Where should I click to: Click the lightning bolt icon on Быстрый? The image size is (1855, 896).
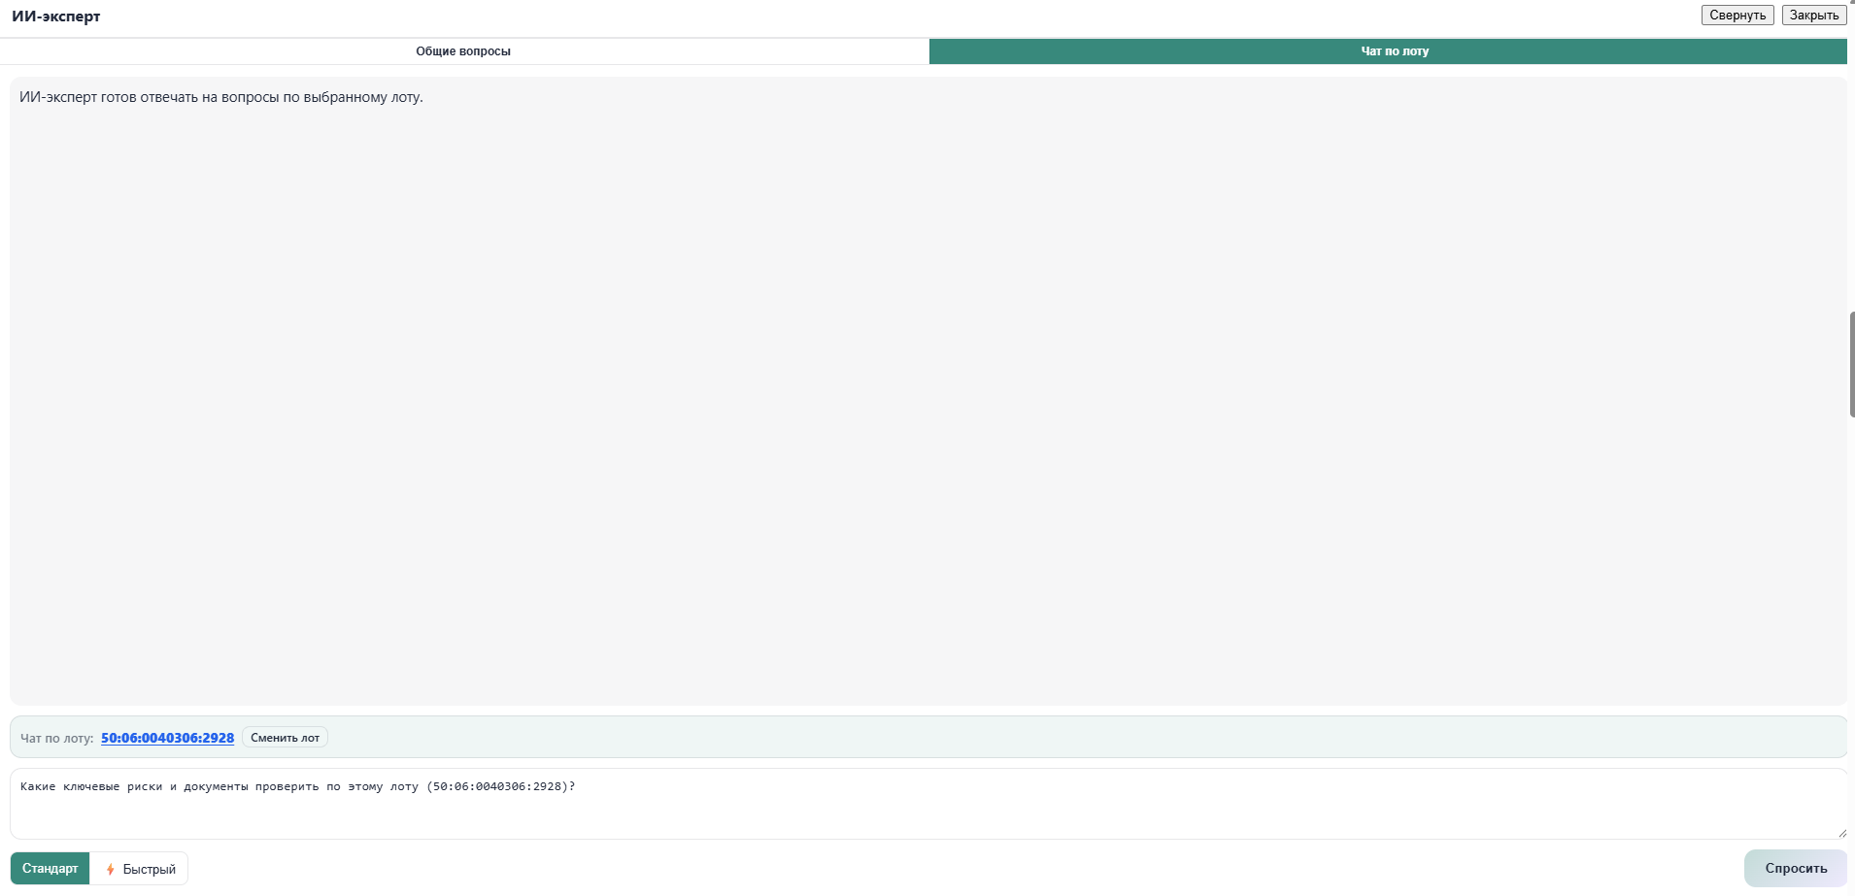(110, 869)
